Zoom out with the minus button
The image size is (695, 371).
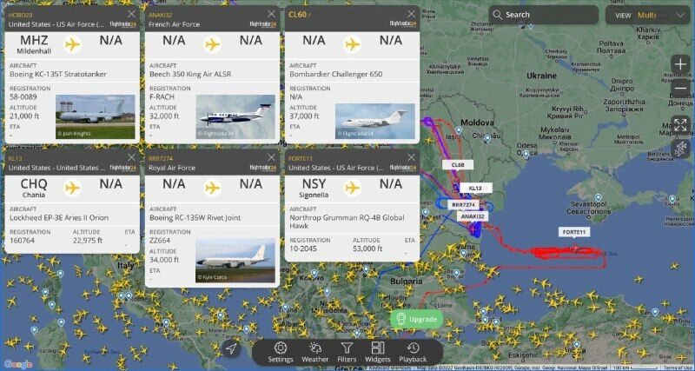pos(680,88)
